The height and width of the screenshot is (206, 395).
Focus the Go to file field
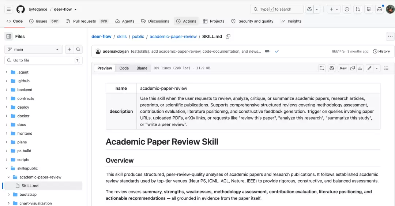click(43, 60)
